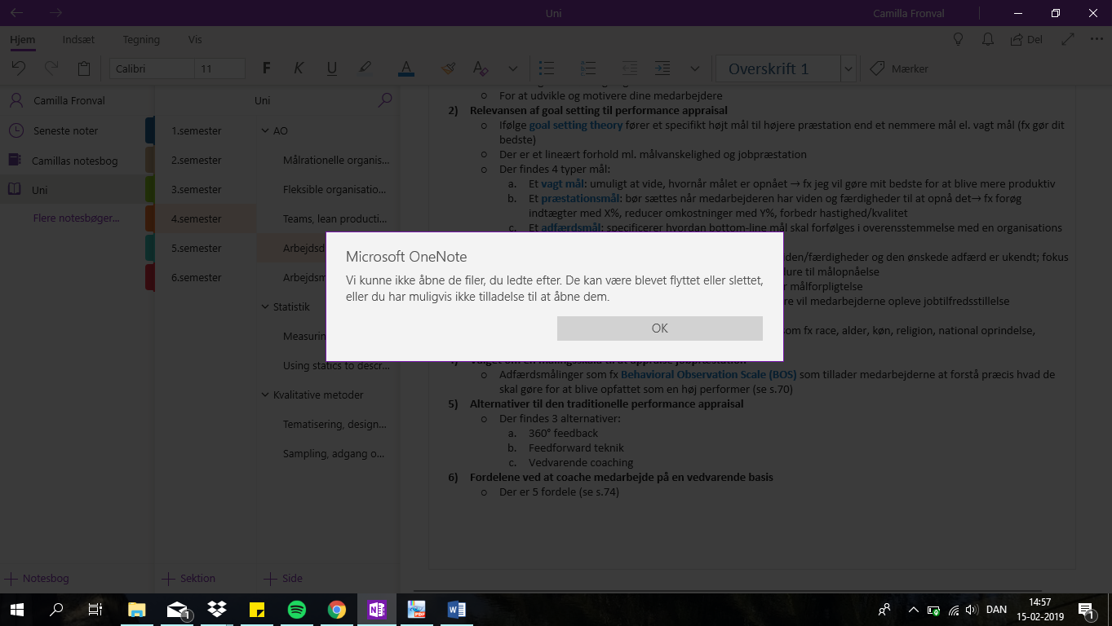The image size is (1112, 626).
Task: Collapse the Statistik page group
Action: (x=265, y=306)
